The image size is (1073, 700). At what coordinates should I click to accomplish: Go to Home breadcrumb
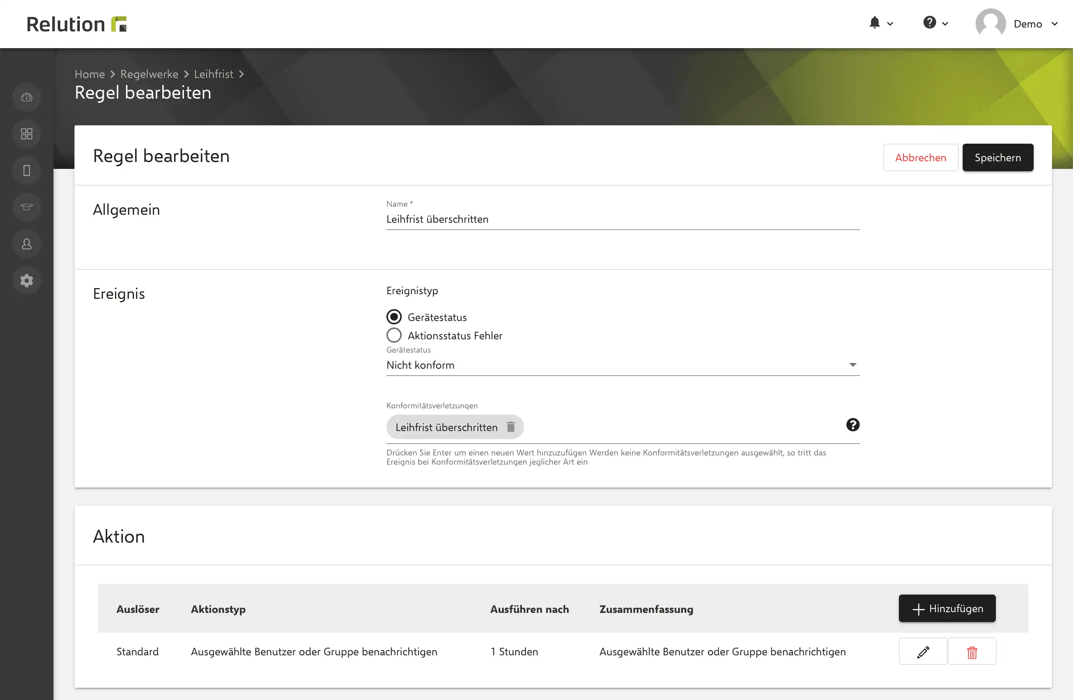click(x=90, y=74)
